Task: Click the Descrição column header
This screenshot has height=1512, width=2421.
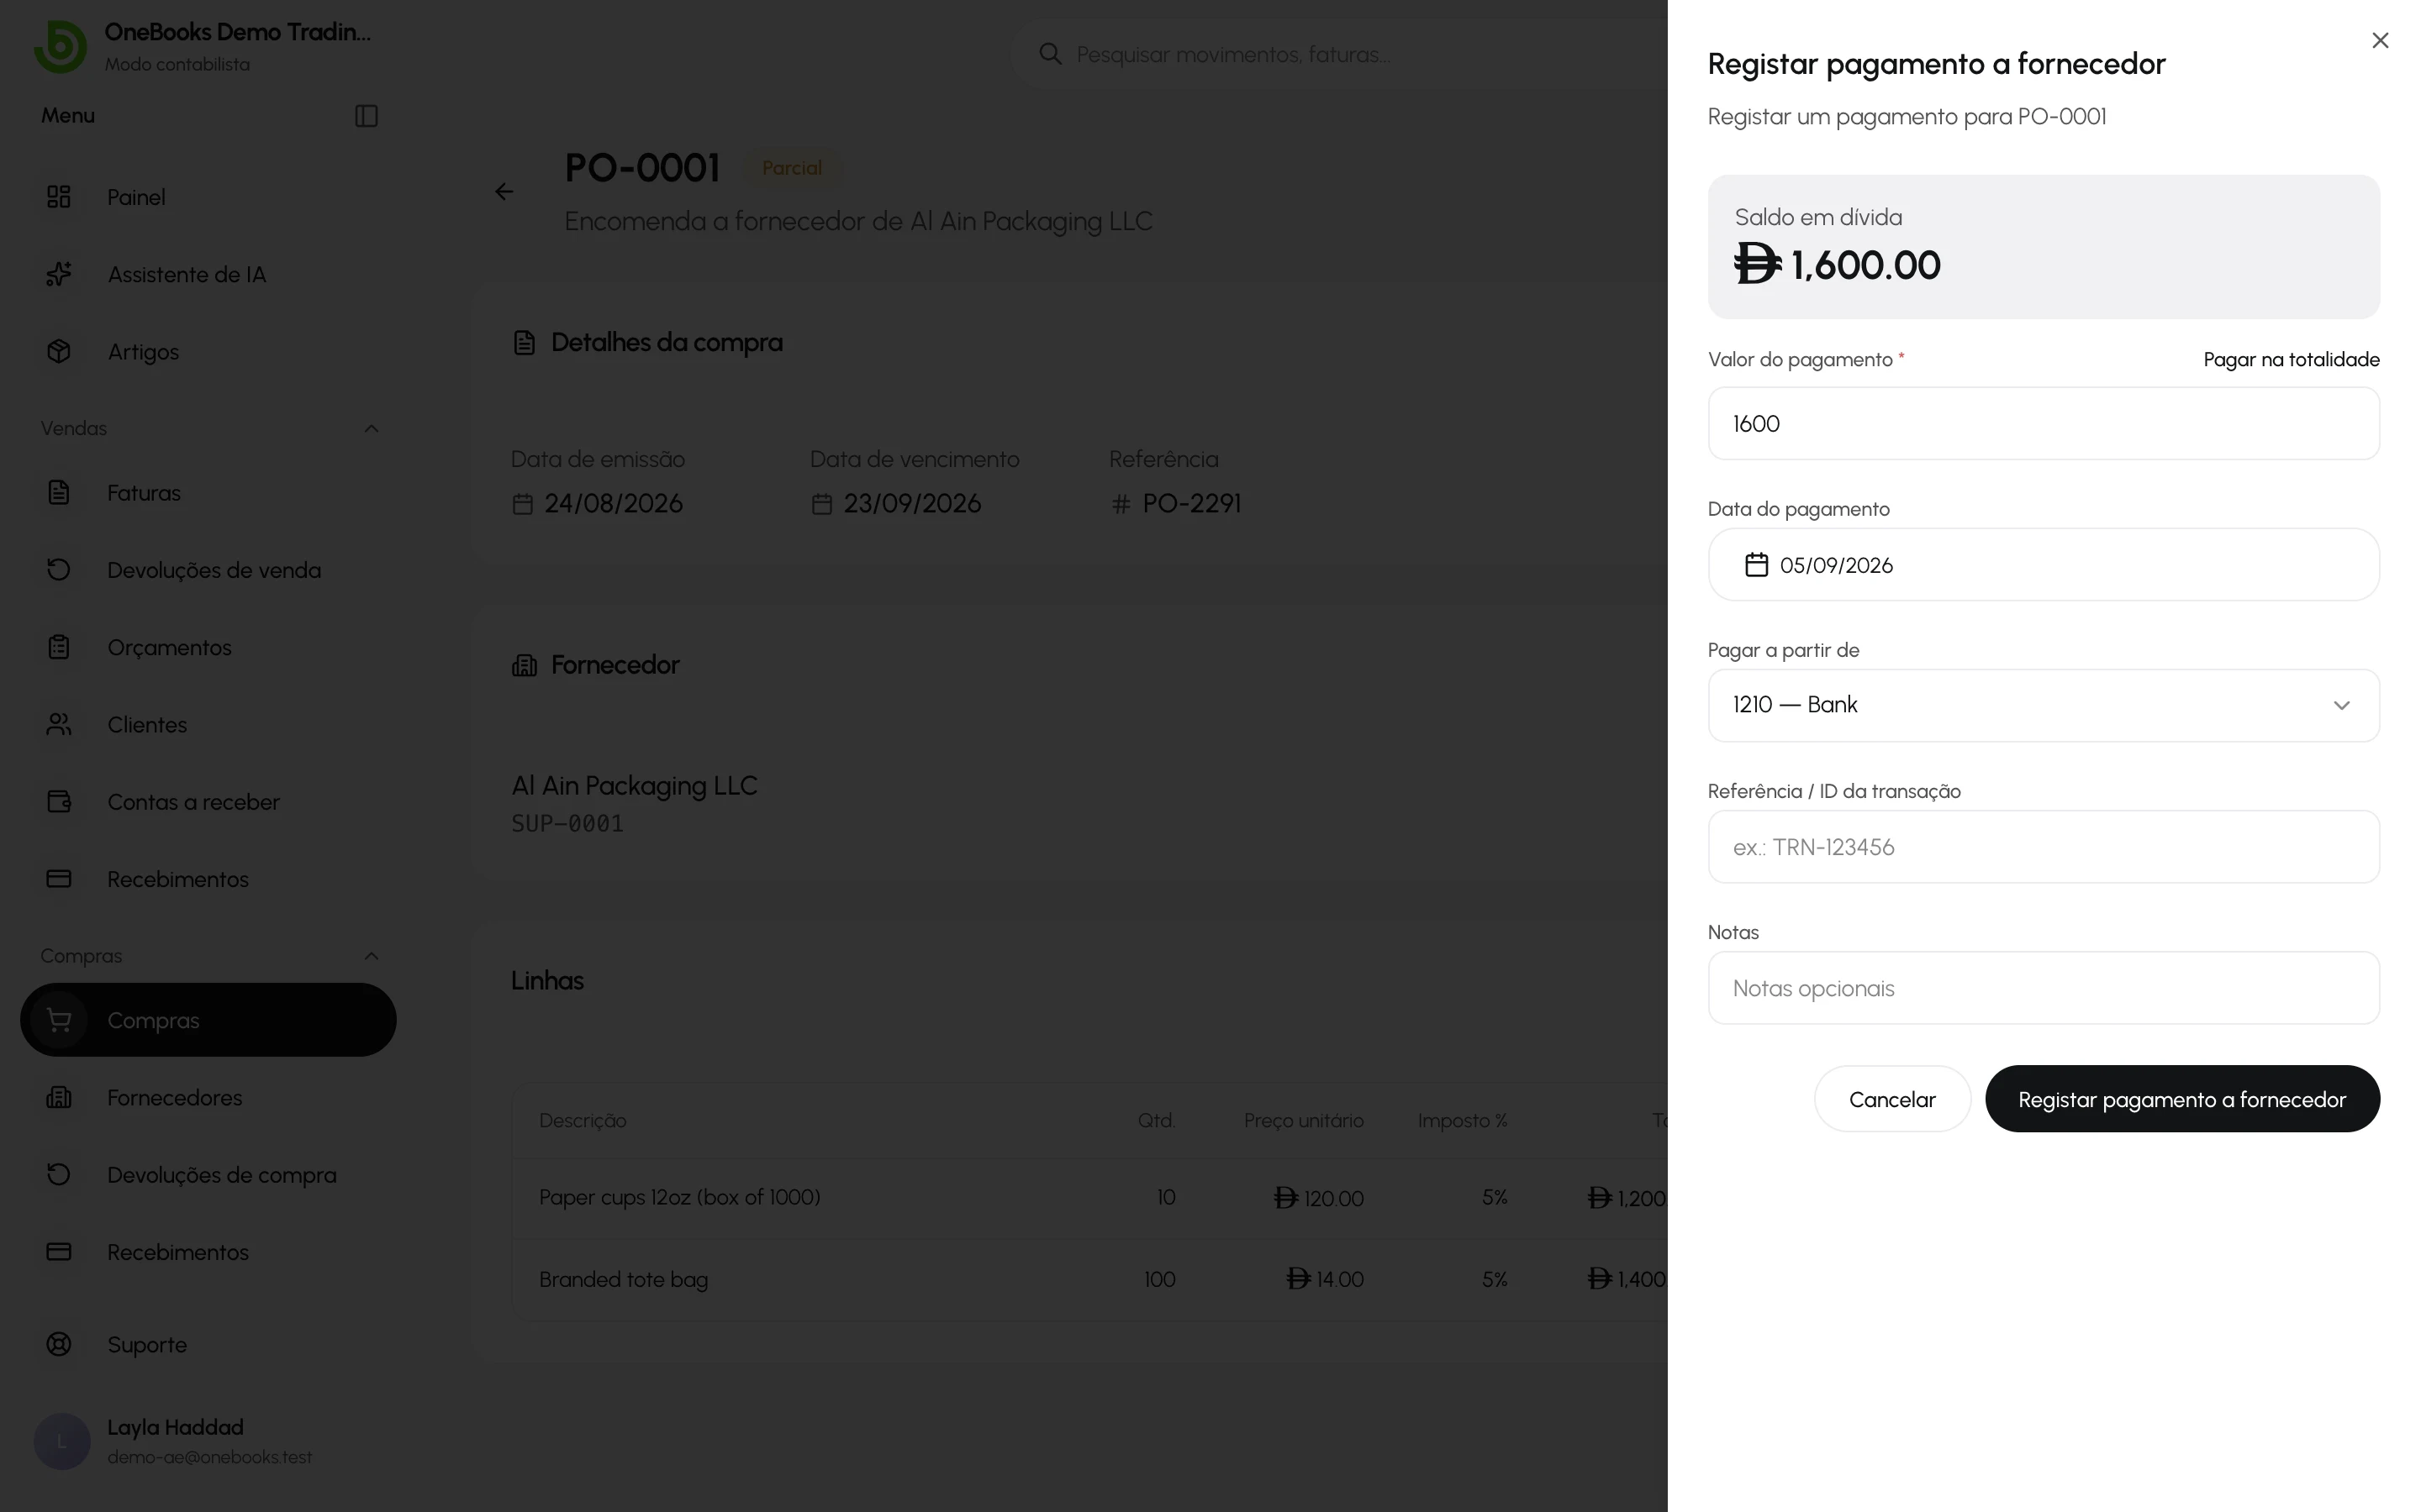Action: click(x=583, y=1120)
